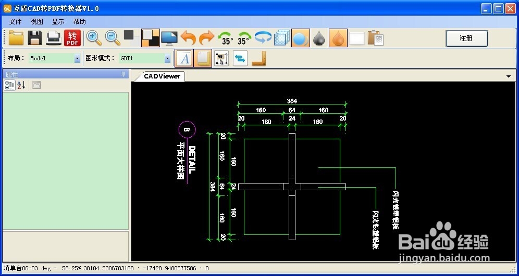Image resolution: width=519 pixels, height=276 pixels.
Task: Save the drawing using the floppy icon
Action: pyautogui.click(x=35, y=38)
